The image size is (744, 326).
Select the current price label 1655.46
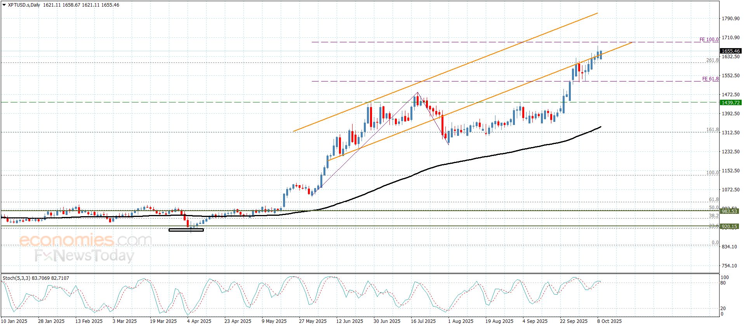click(730, 51)
